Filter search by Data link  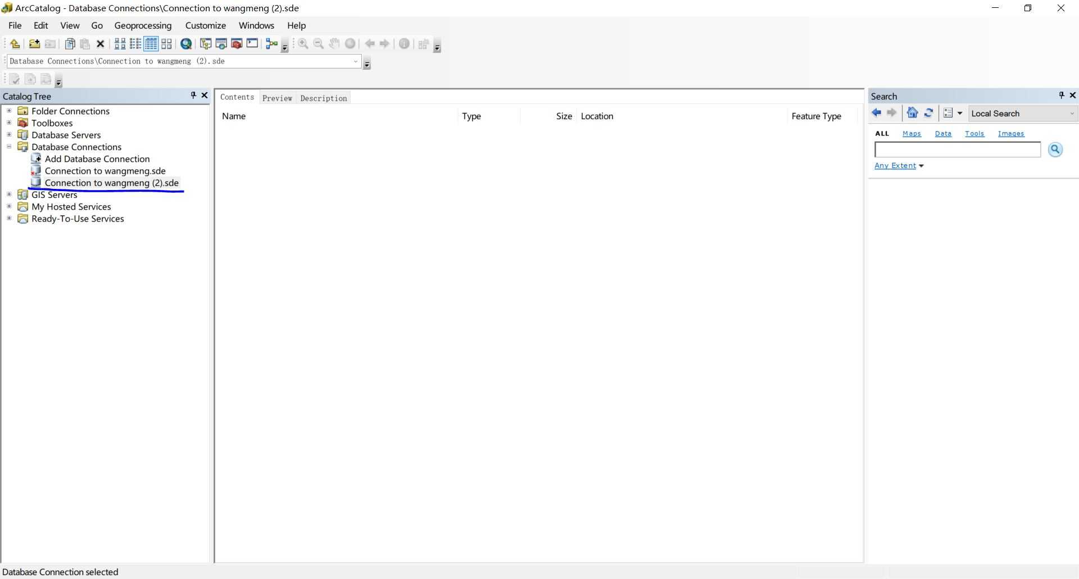pyautogui.click(x=943, y=134)
